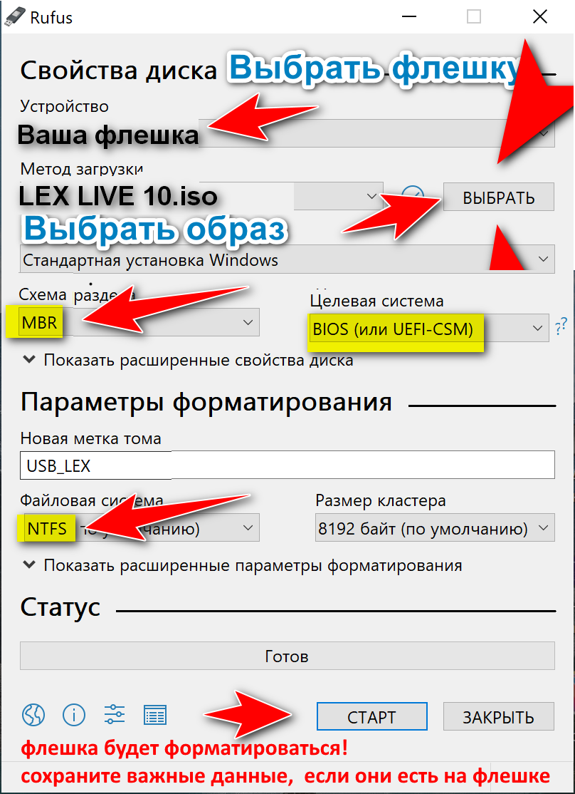
Task: Click the Новая метка тома label
Action: tap(90, 438)
